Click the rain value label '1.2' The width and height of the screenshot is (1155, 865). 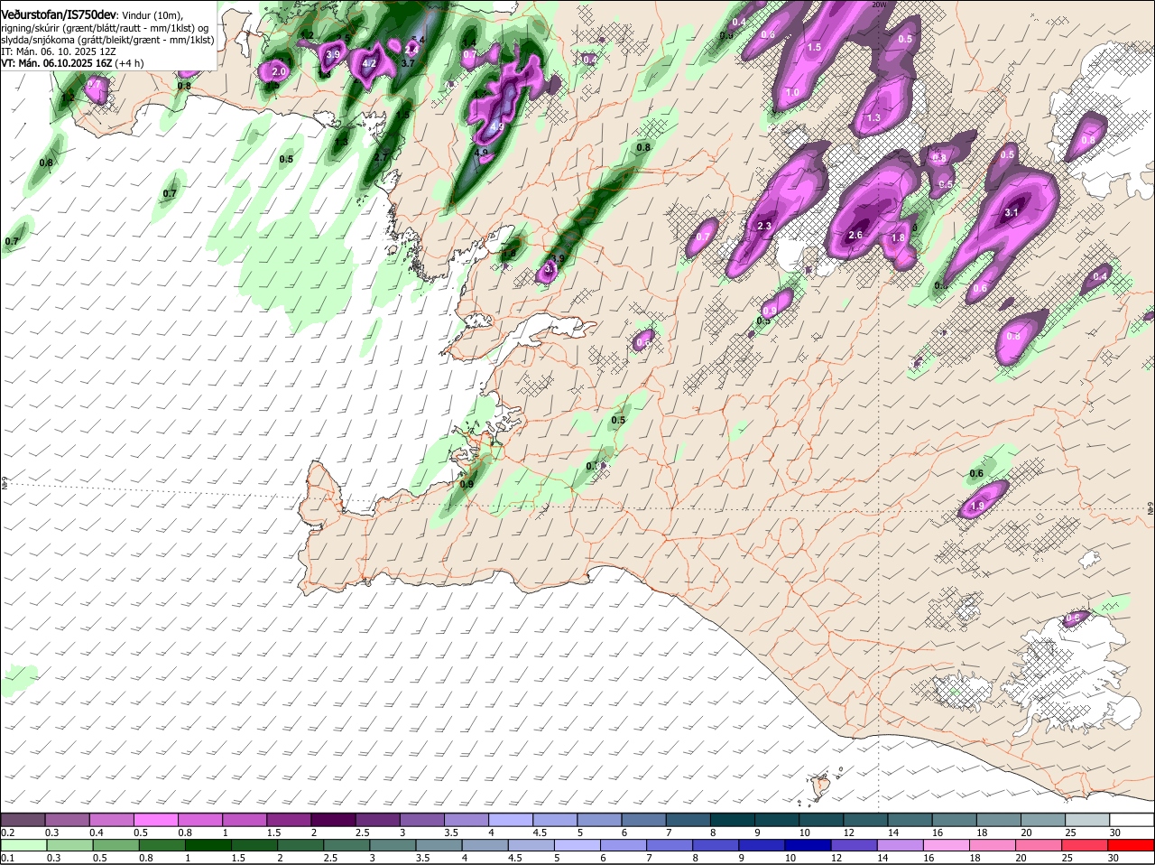(x=68, y=98)
